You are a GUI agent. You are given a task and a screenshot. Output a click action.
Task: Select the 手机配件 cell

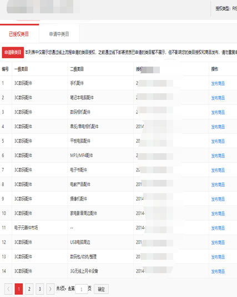(x=77, y=83)
